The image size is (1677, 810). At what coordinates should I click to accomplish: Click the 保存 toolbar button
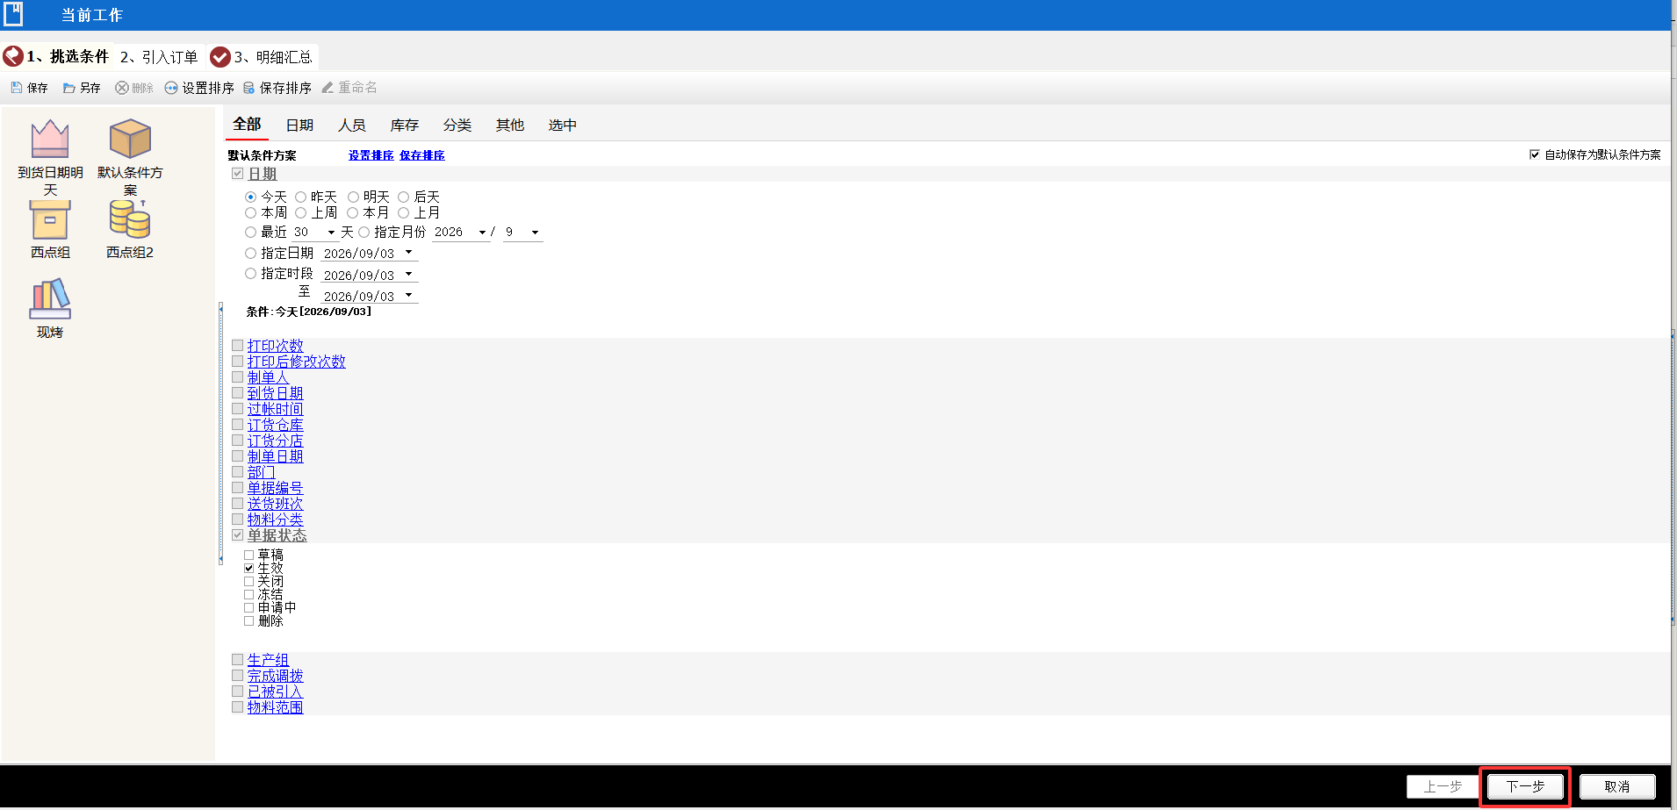tap(29, 88)
